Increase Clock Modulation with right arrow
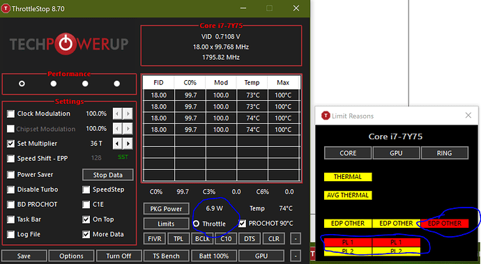The width and height of the screenshot is (481, 264). 128,114
